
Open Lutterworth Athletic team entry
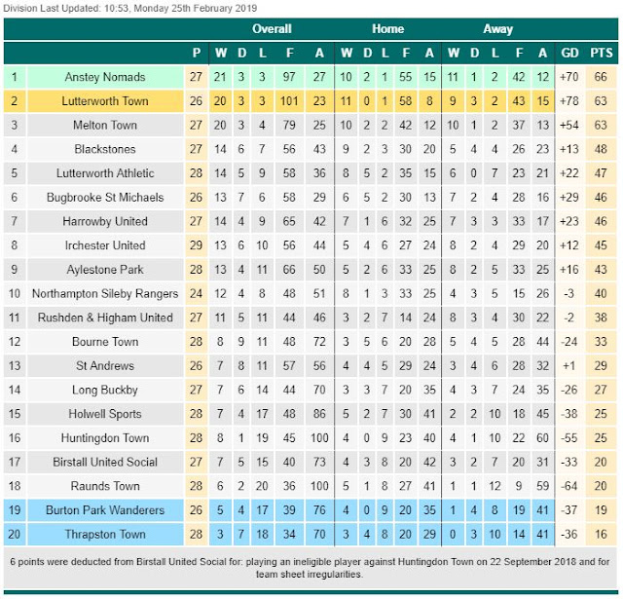[104, 173]
